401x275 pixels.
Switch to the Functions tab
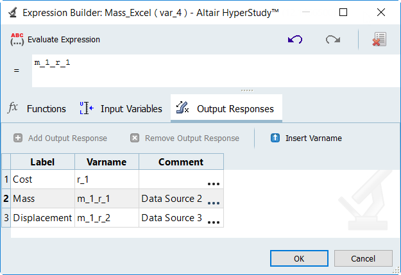click(37, 109)
